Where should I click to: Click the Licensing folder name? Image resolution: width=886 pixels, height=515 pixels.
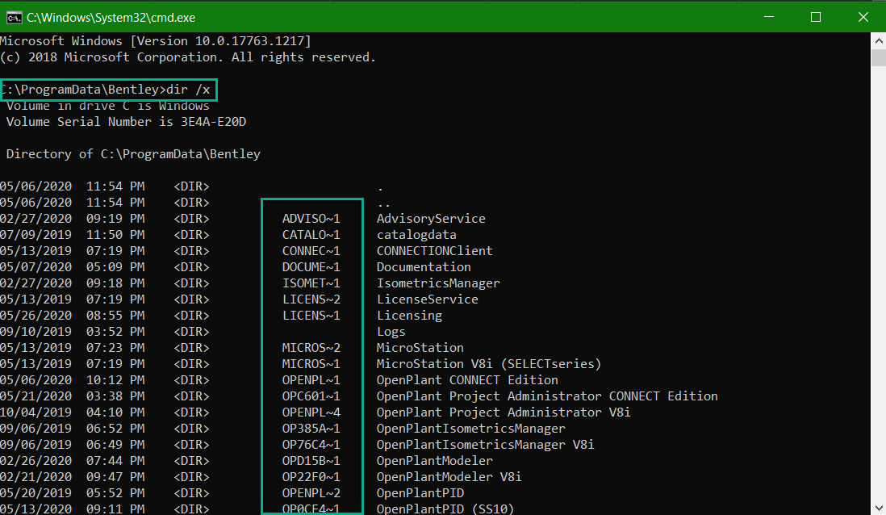[x=410, y=316]
